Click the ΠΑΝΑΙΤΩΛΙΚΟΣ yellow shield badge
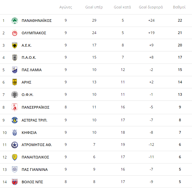The height and width of the screenshot is (188, 192). [x=15, y=157]
